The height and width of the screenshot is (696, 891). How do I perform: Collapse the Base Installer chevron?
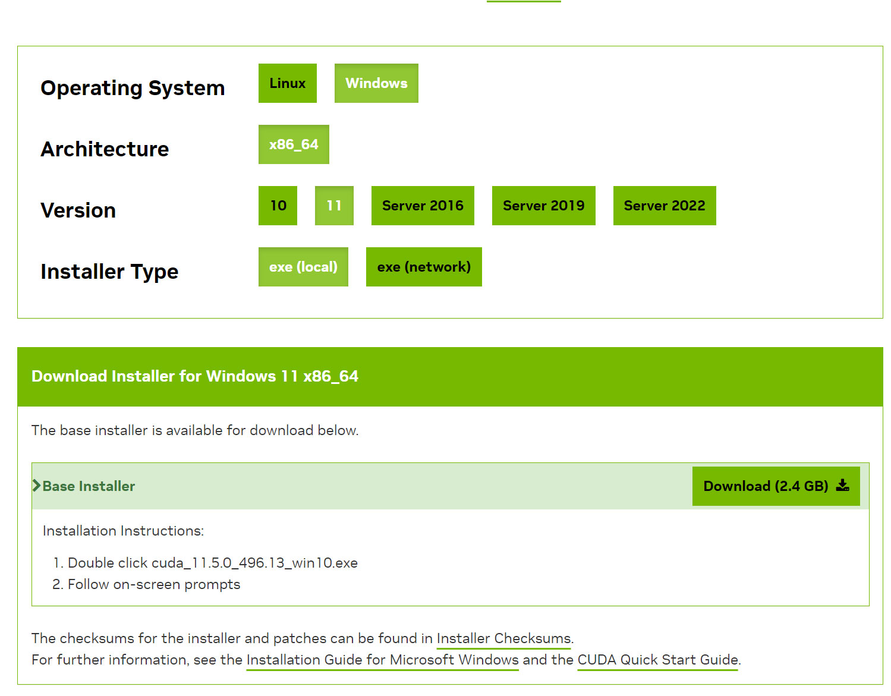tap(36, 486)
